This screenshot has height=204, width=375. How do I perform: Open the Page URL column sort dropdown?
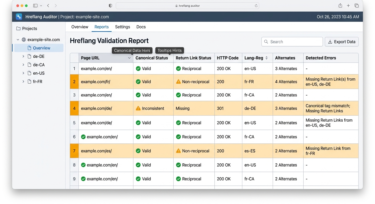129,58
